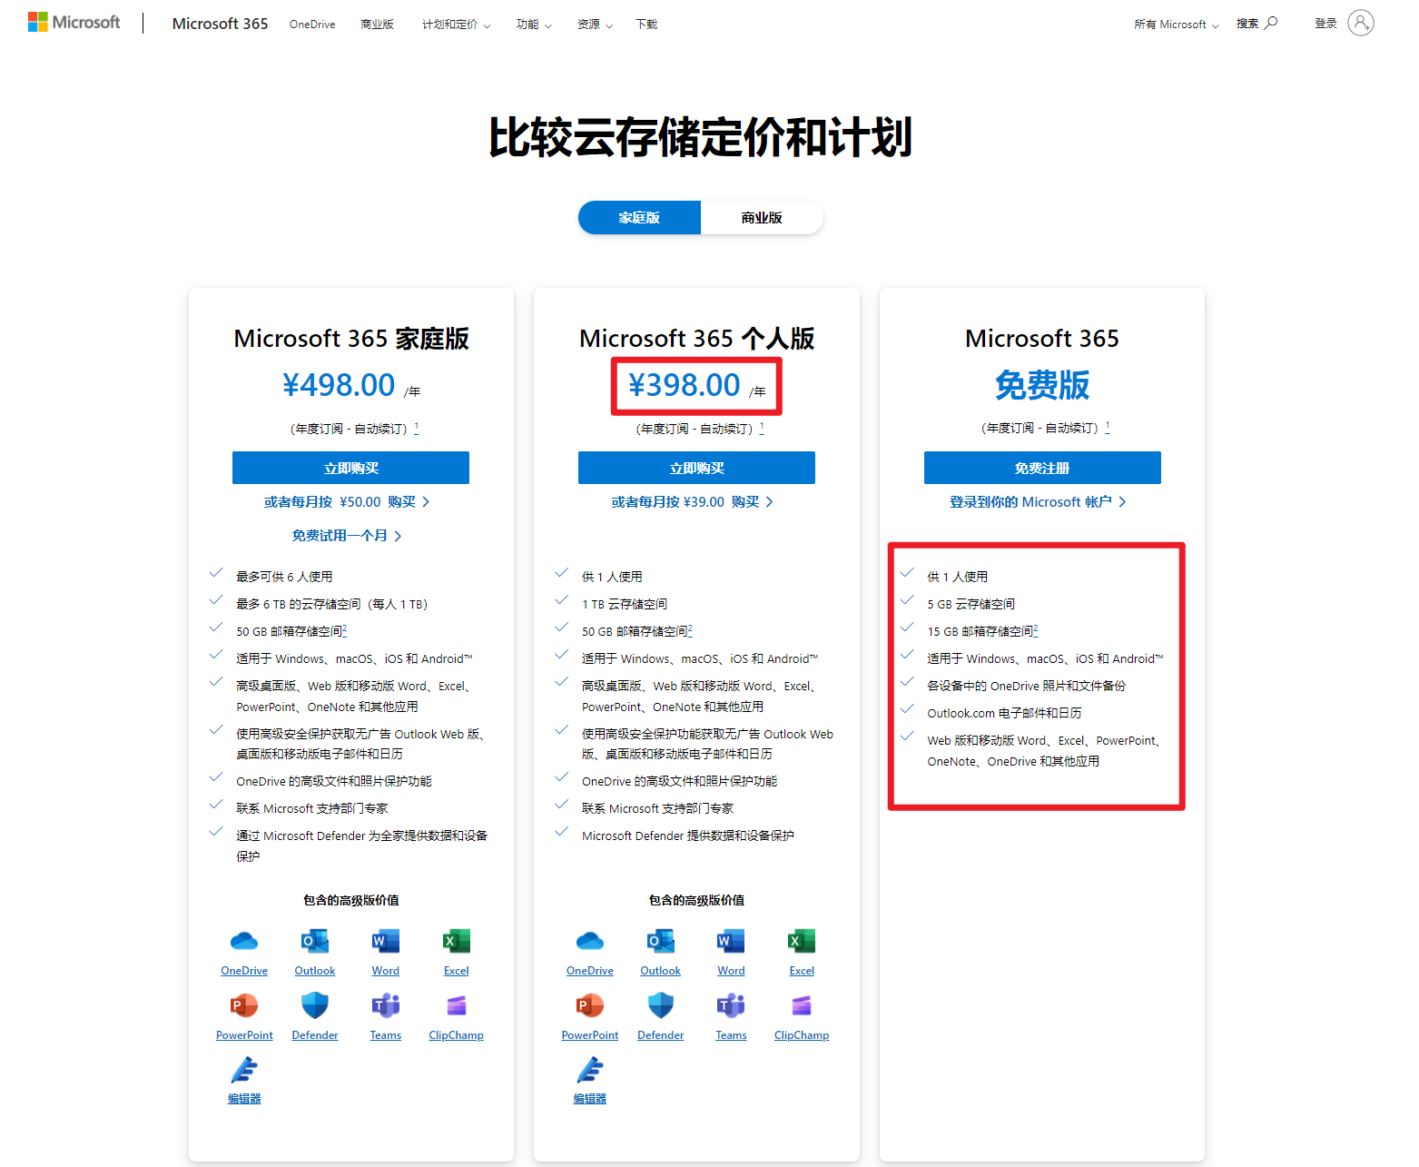Viewport: 1419px width, 1167px height.
Task: Open 编辑器 icon in 个人版 card
Action: pos(590,1070)
